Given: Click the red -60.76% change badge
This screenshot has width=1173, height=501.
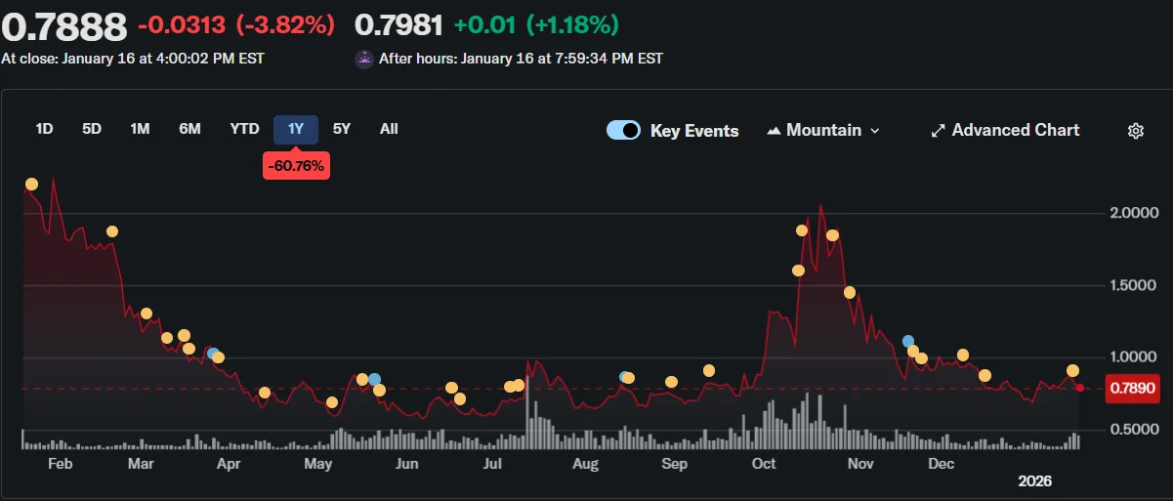Looking at the screenshot, I should tap(296, 166).
